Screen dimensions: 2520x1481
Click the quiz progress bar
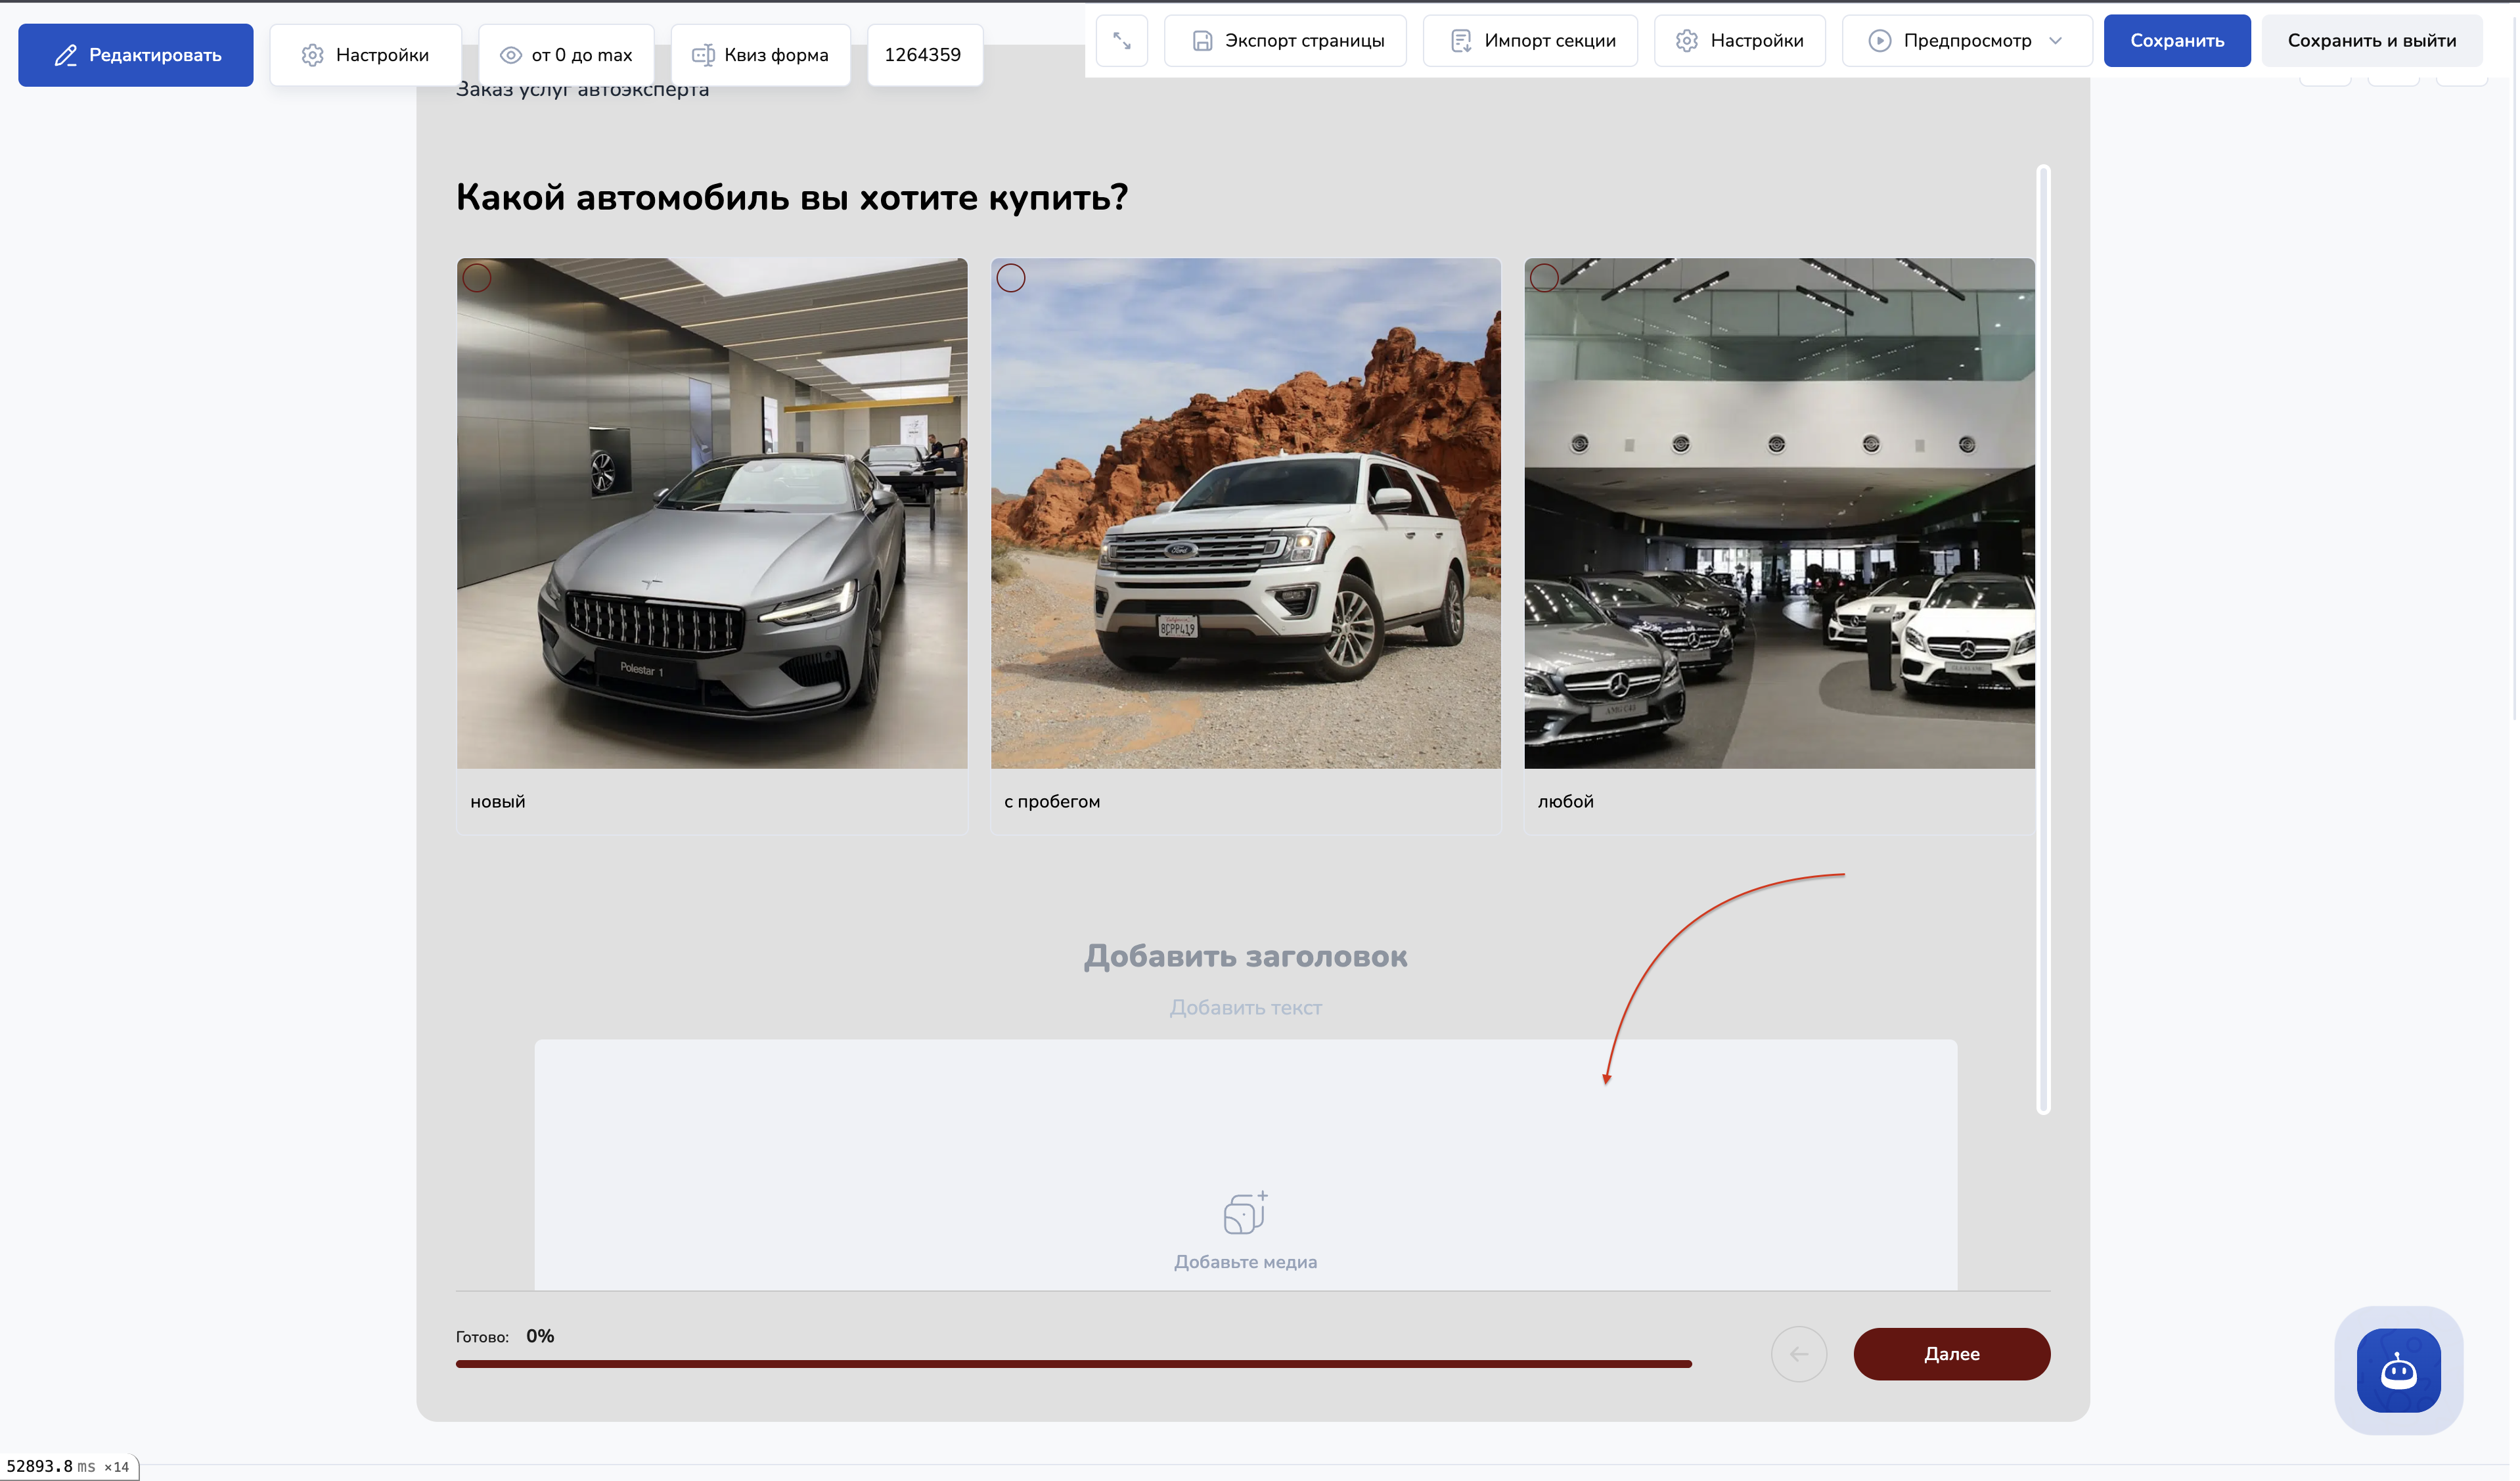[x=1074, y=1364]
